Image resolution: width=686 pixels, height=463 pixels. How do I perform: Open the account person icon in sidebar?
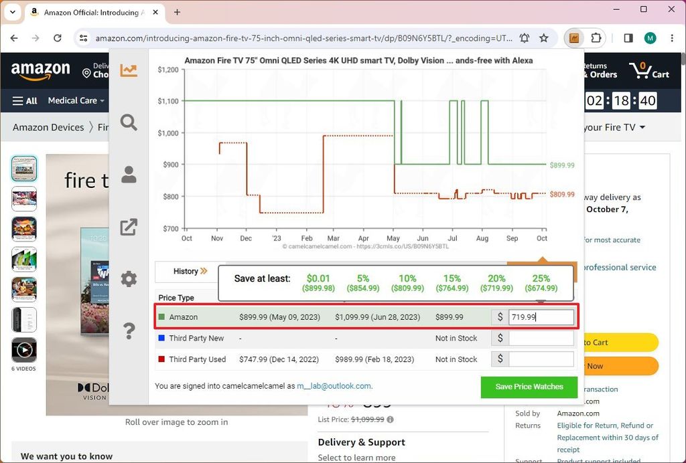tap(128, 175)
